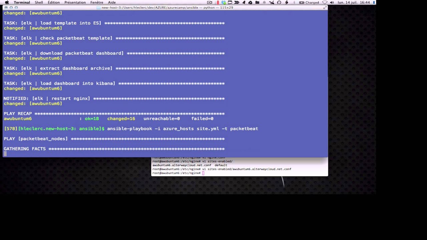Viewport: 427px width, 240px height.
Task: Click the 'unreachable=0' result value
Action: tap(162, 119)
